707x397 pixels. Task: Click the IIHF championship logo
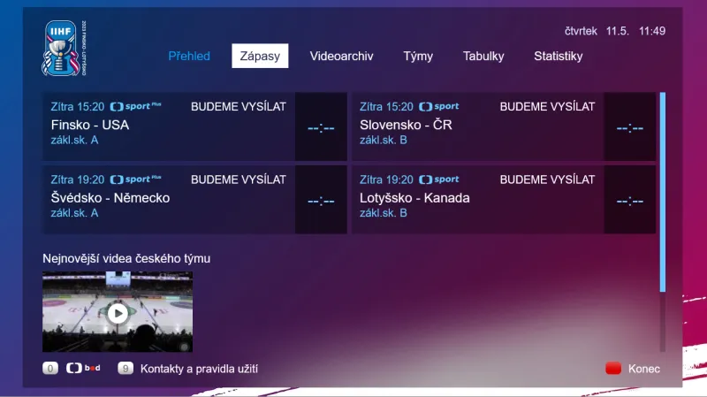pyautogui.click(x=64, y=49)
